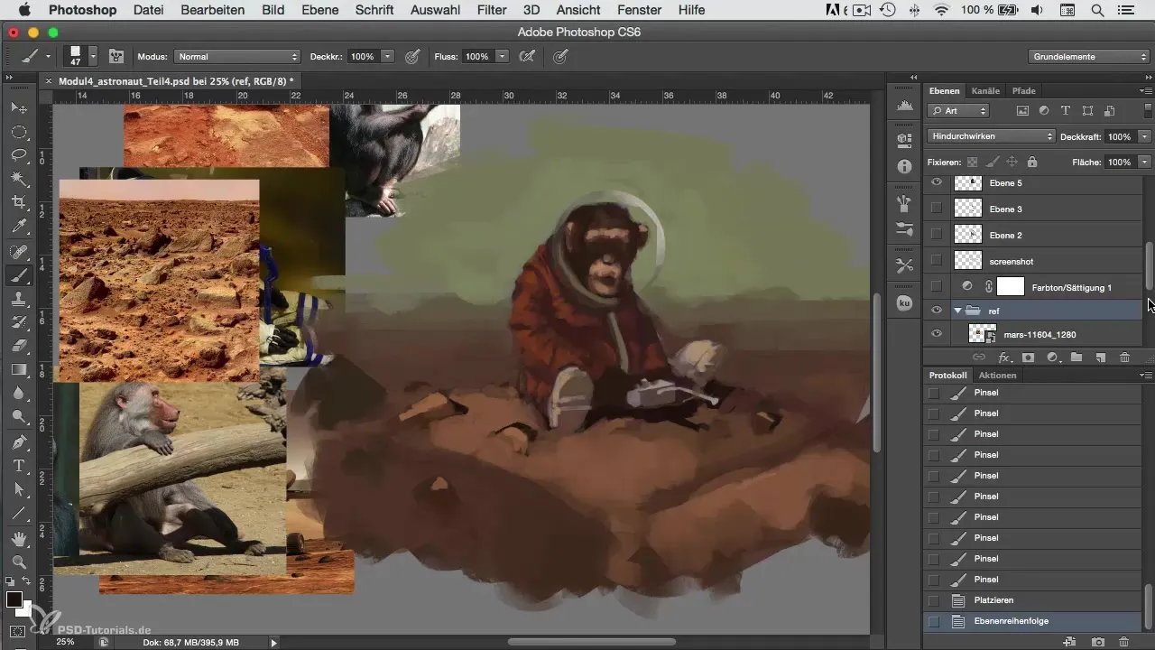Screen dimensions: 1155x650
Task: Open the Fluss flow dropdown arrow
Action: tap(503, 56)
